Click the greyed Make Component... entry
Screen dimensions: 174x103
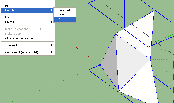[x=27, y=29]
